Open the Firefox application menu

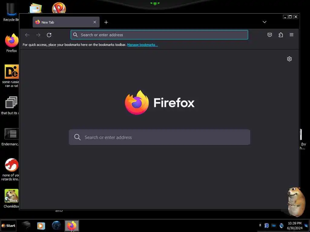[292, 35]
